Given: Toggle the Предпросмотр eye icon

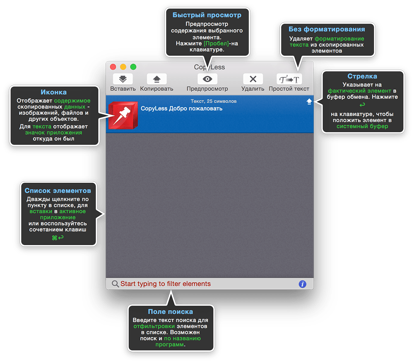Looking at the screenshot, I should (207, 79).
